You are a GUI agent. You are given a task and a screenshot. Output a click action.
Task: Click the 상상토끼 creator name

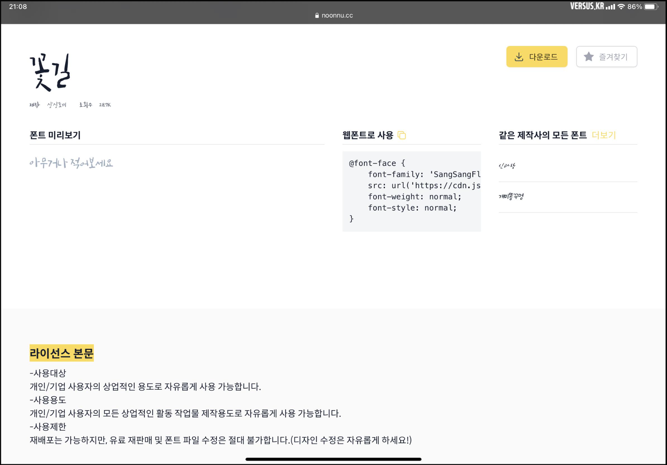click(x=57, y=105)
